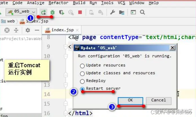Toggle code fold marker at line 15

66,104
